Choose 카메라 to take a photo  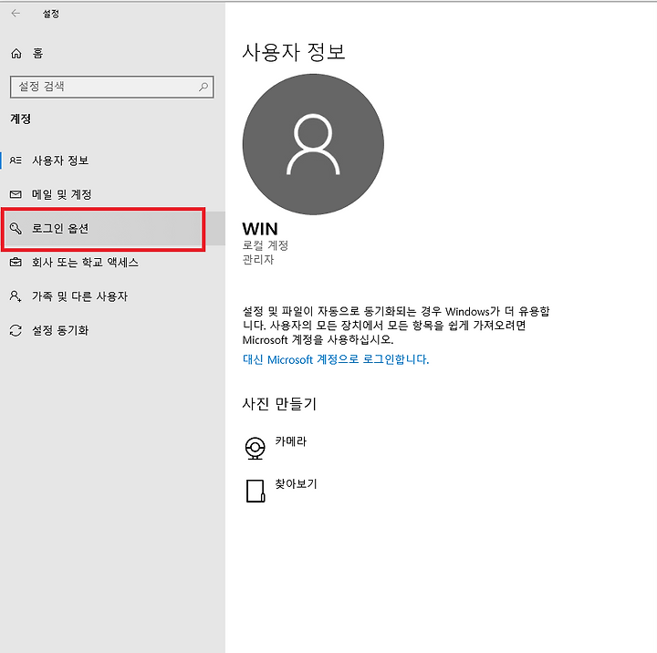tap(291, 441)
